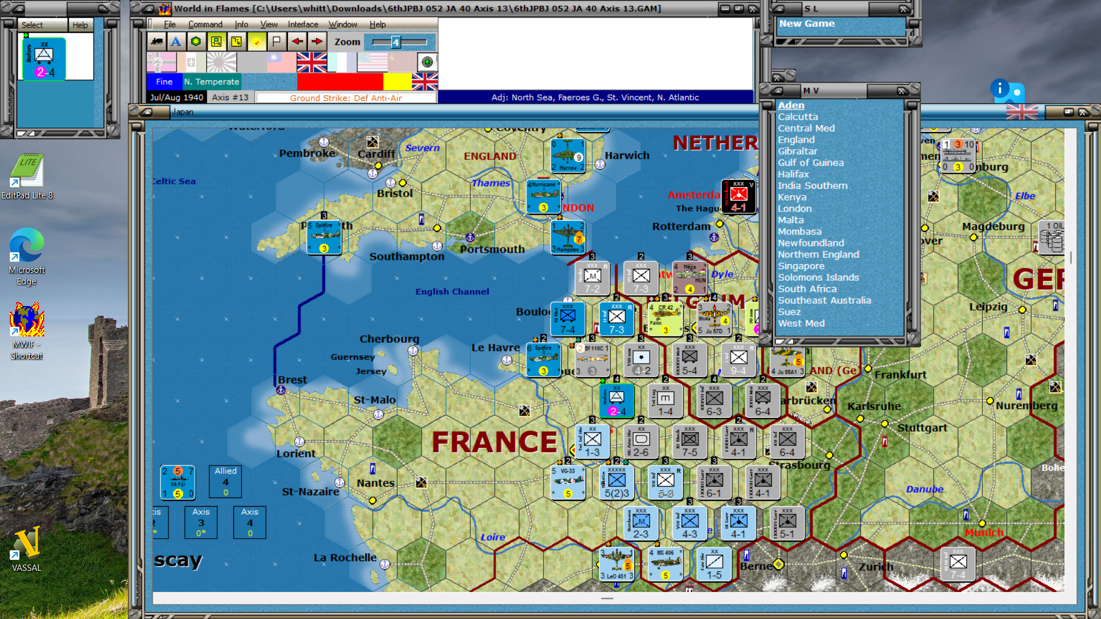Select the Hurricane fighter counter over London
The image size is (1101, 619).
click(x=544, y=197)
